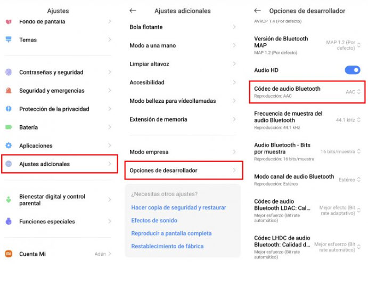Follow the Restablecimiento de fábrica link

click(167, 246)
